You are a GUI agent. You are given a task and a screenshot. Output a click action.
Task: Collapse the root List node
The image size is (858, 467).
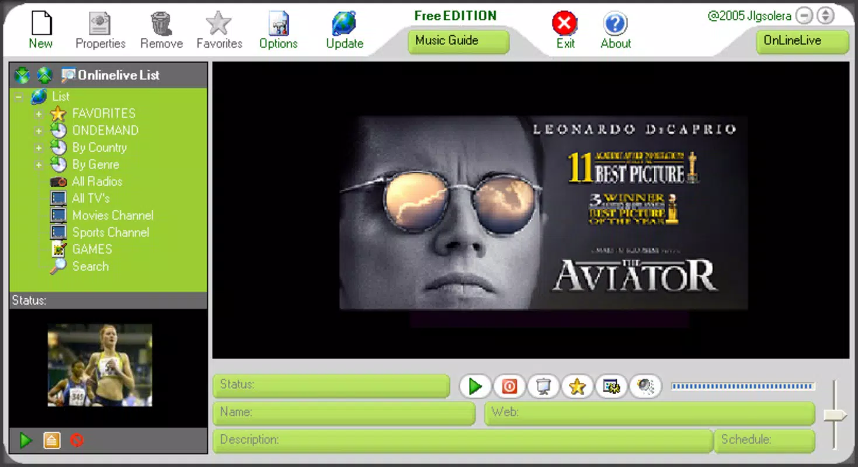(x=19, y=97)
